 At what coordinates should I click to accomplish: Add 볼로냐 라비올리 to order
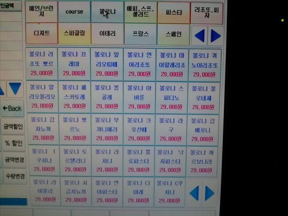(45, 191)
